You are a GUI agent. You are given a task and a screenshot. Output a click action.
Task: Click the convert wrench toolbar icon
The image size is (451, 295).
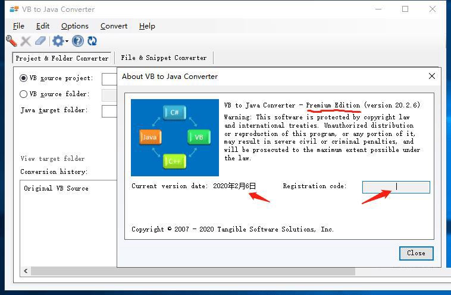click(11, 41)
